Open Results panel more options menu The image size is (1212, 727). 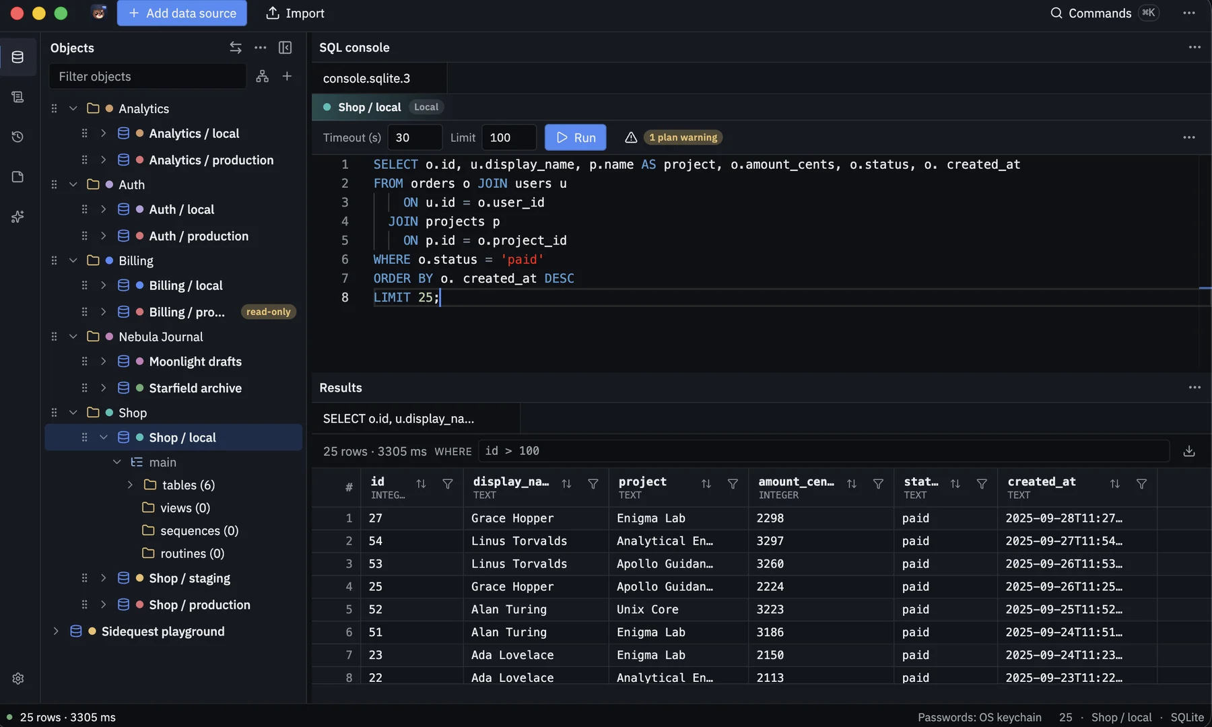[x=1194, y=387]
